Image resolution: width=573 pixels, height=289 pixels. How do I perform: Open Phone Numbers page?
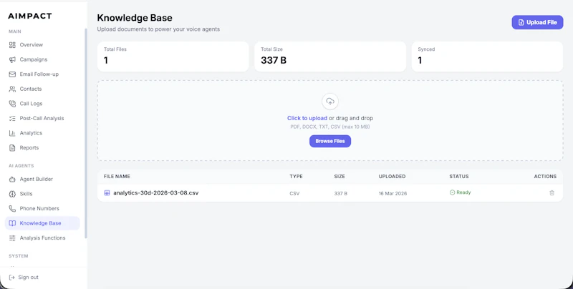42,208
